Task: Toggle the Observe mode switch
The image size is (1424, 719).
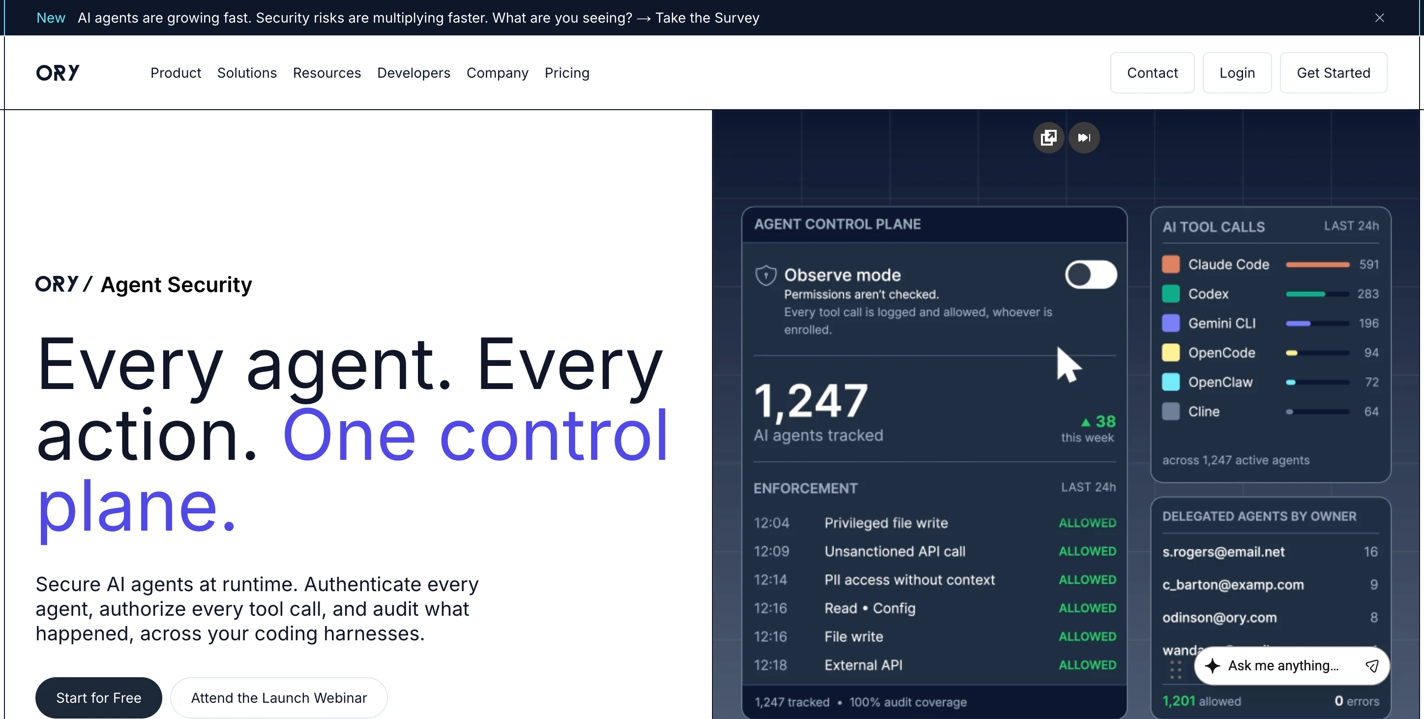Action: click(1091, 274)
